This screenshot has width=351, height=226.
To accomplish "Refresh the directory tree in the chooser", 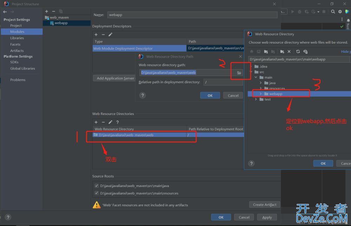I will click(x=298, y=52).
